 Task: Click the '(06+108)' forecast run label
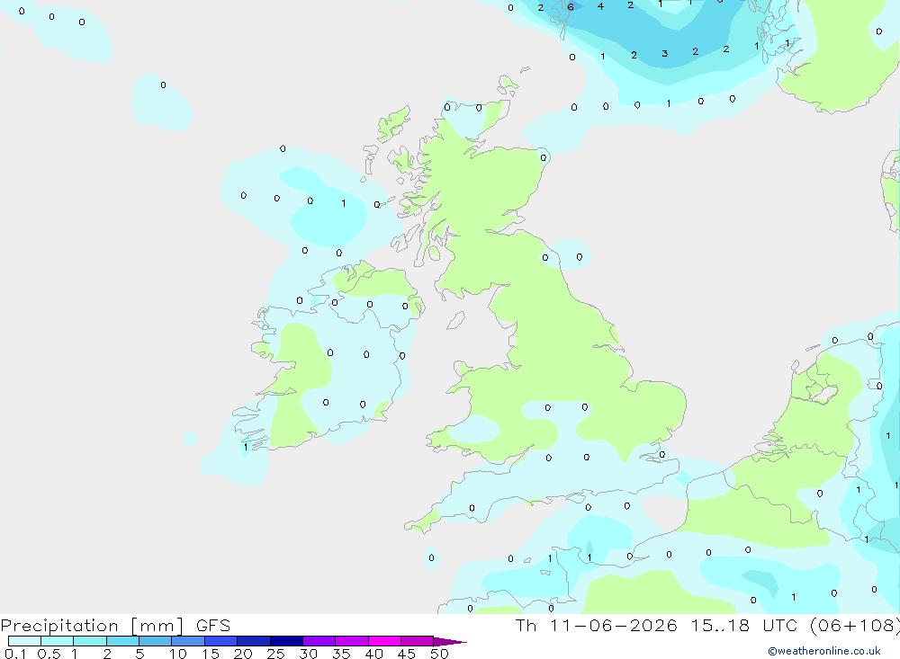point(855,626)
